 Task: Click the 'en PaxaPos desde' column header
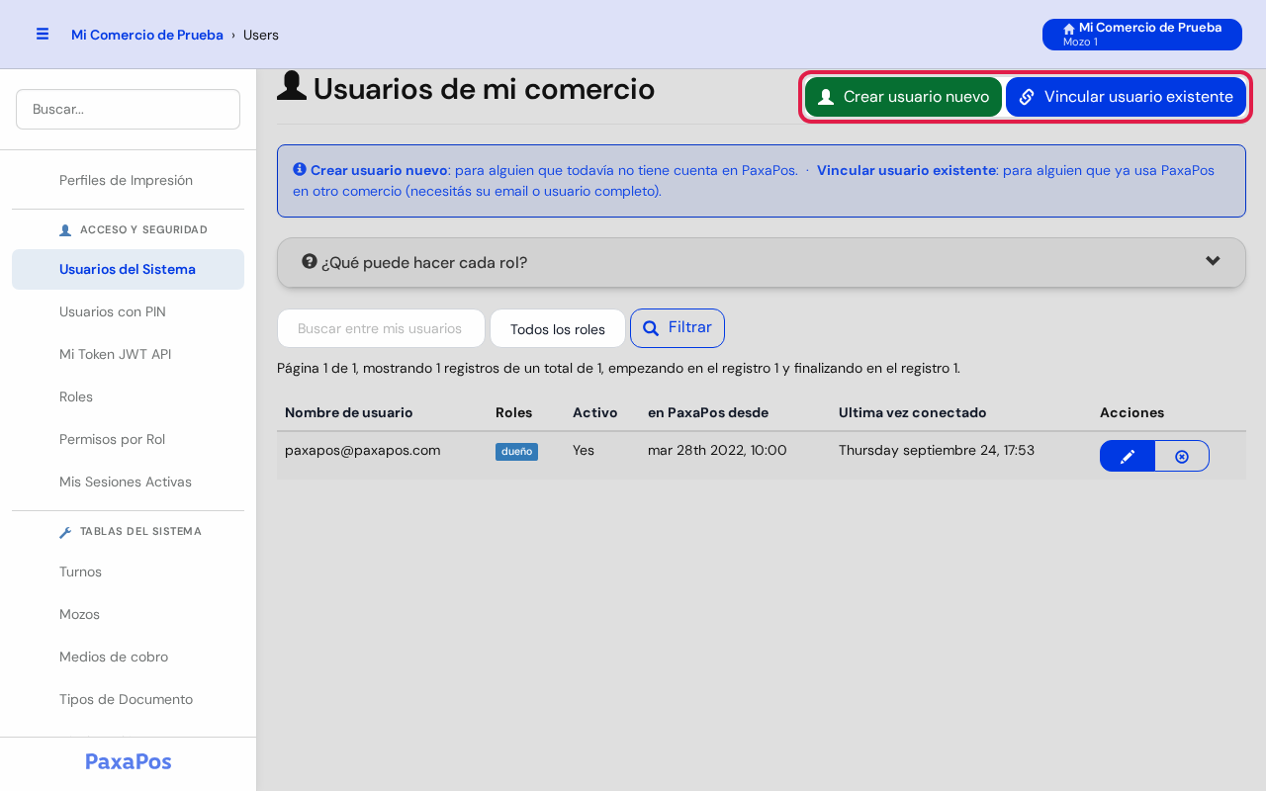coord(708,412)
